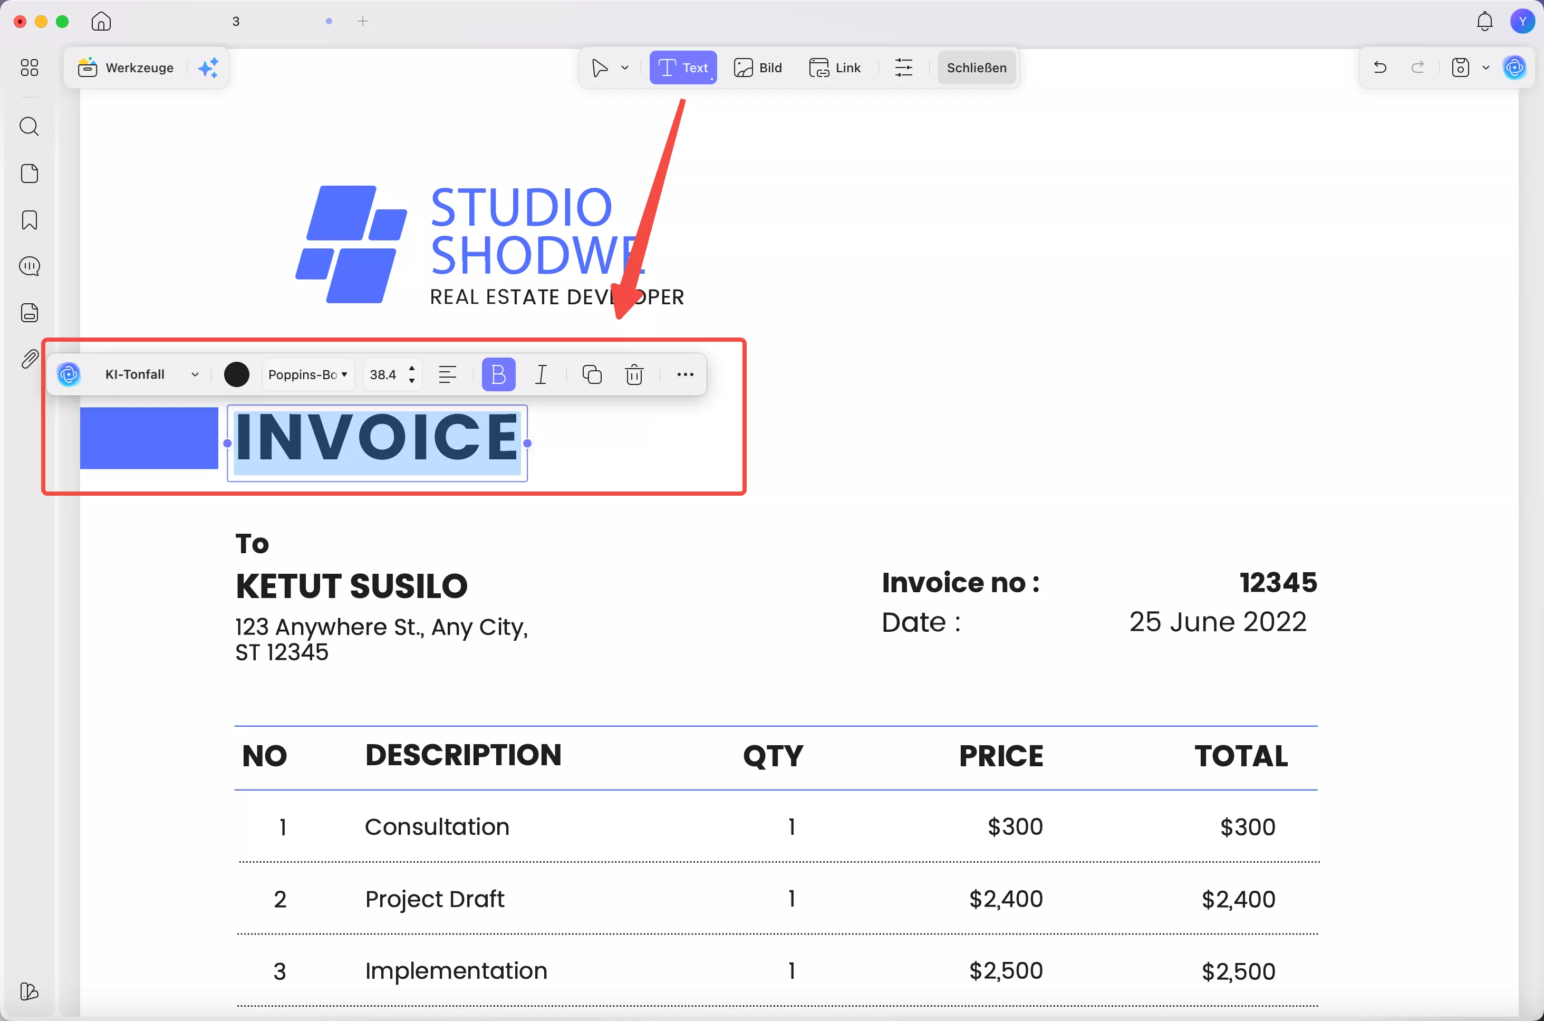Open the Werkzeuge tools button
The image size is (1544, 1021).
[126, 67]
